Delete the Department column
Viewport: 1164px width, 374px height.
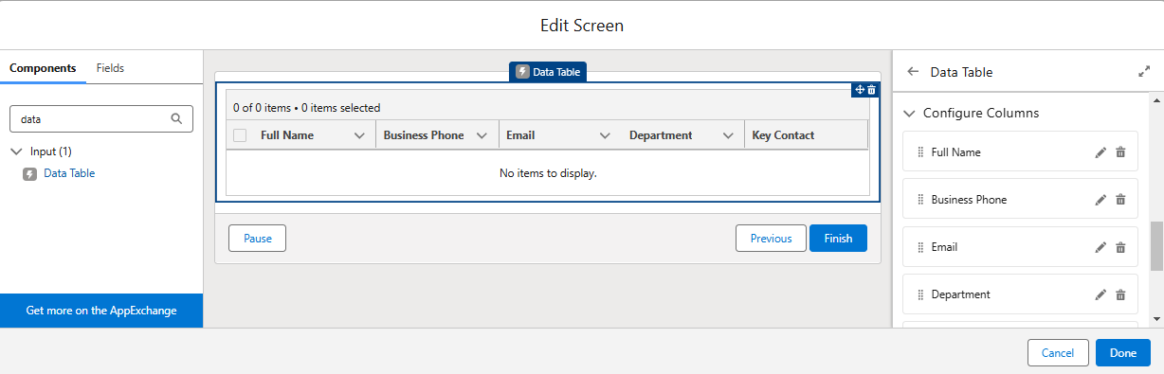(x=1120, y=294)
